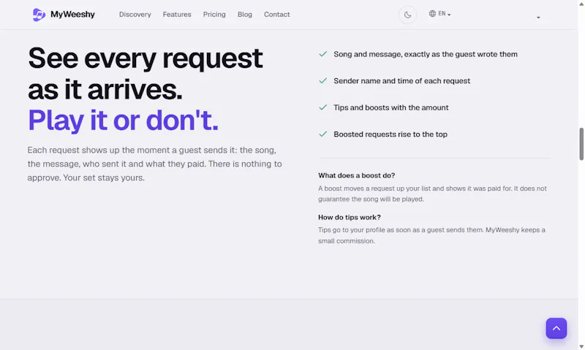The height and width of the screenshot is (350, 585).
Task: Open the Contact page
Action: (x=277, y=15)
